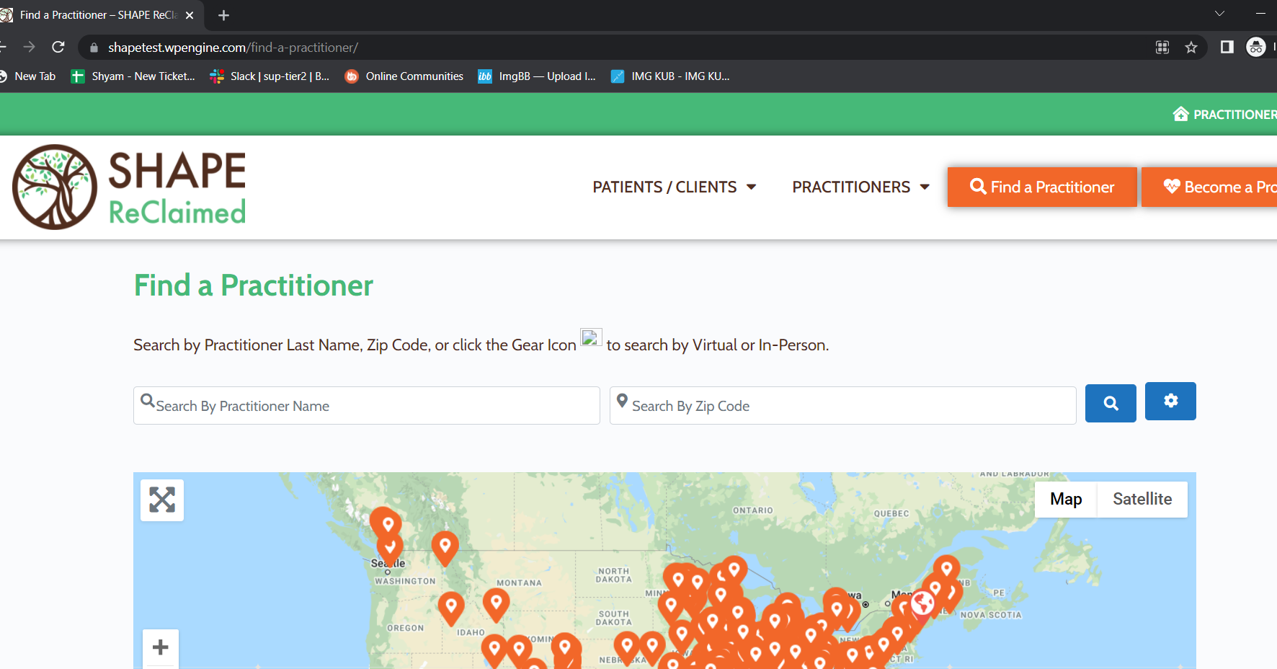Open the Online Communities bookmark
Screen dimensions: 1277x669
pos(404,76)
